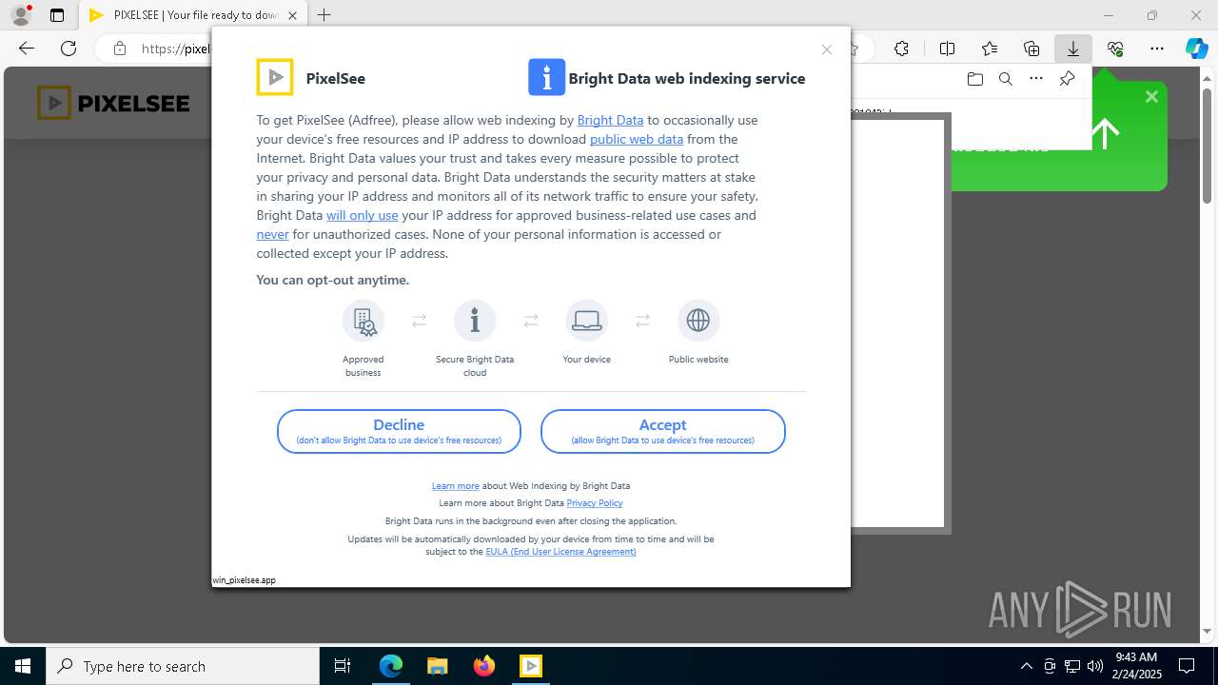Open PixelSee installer taskbar icon
The width and height of the screenshot is (1218, 685).
(531, 666)
